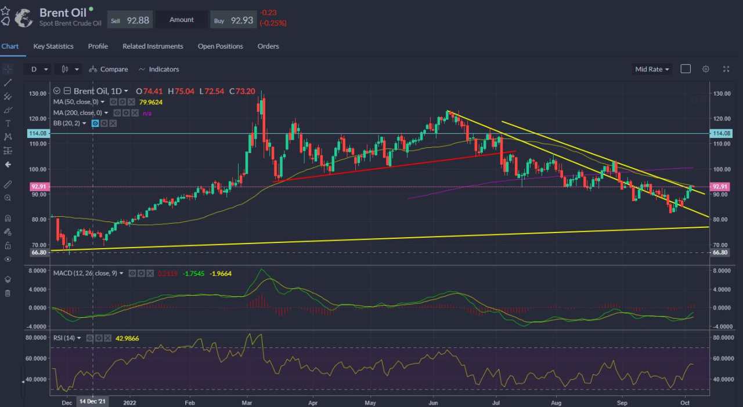
Task: Show the hidden Bollinger Bands indicator
Action: tap(95, 123)
